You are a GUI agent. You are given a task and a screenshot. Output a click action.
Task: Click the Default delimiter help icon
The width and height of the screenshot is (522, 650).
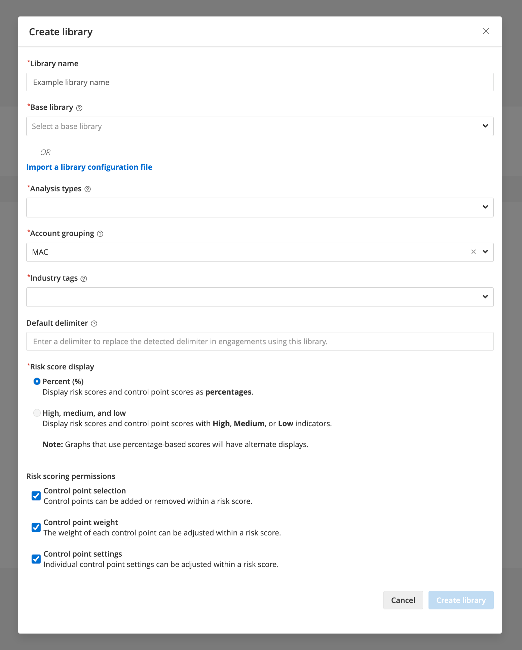pyautogui.click(x=94, y=324)
